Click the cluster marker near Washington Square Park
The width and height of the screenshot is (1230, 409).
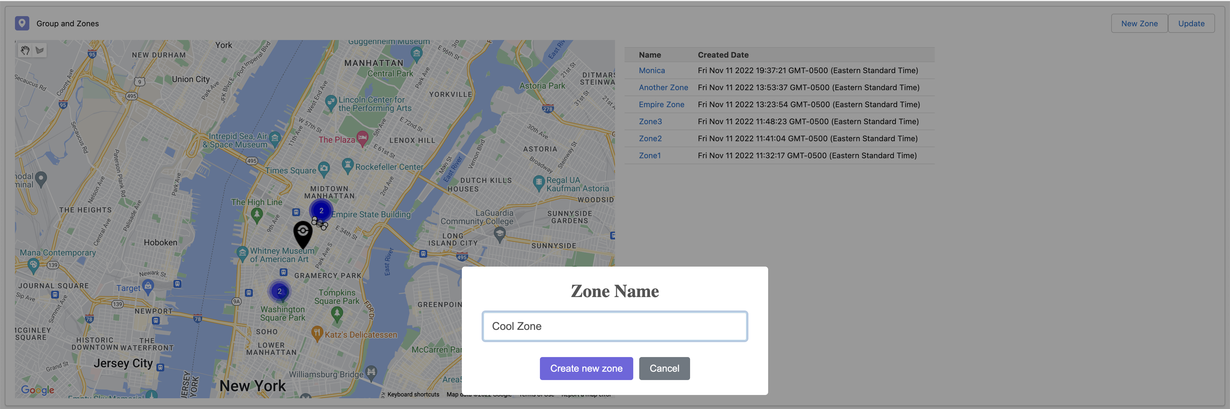click(x=279, y=291)
